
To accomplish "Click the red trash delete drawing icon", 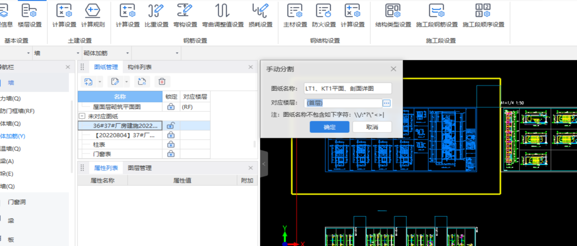I will point(162,81).
